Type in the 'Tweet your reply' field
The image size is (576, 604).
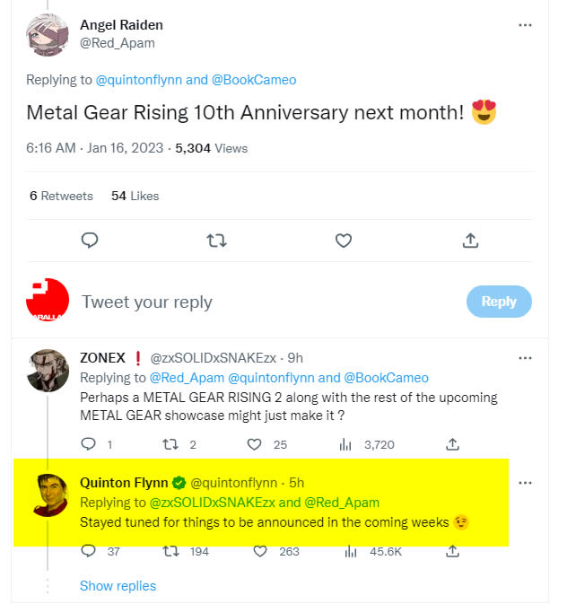(x=224, y=302)
